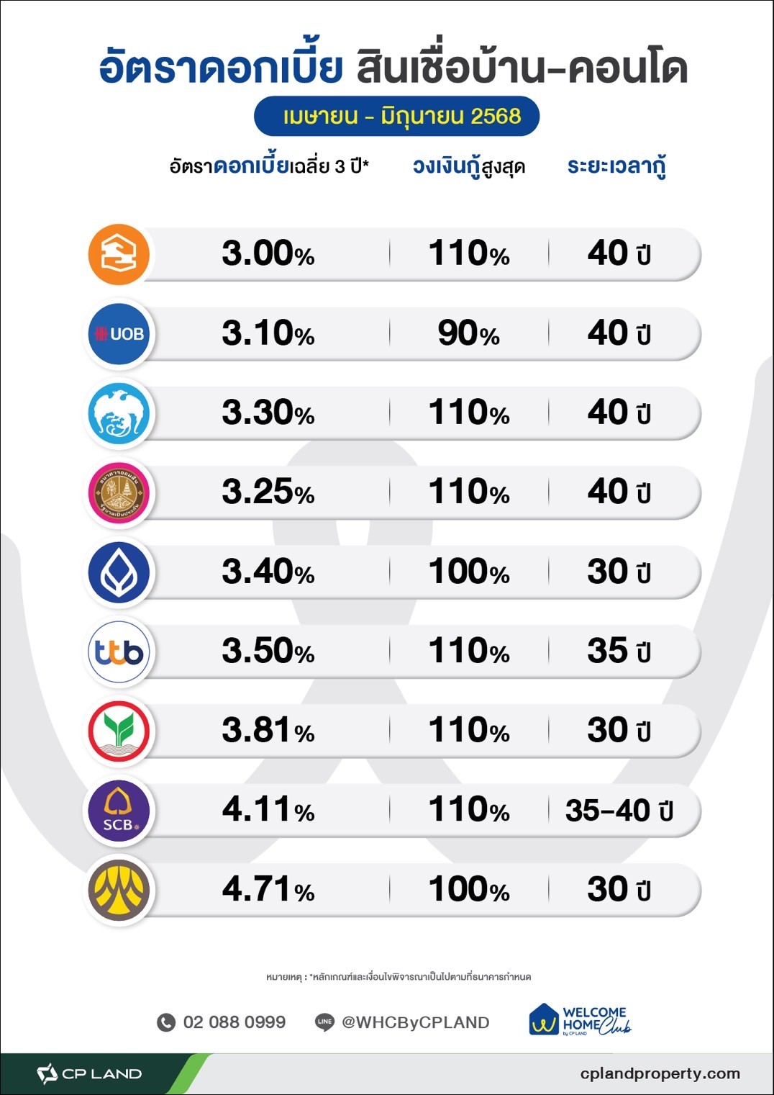This screenshot has width=774, height=1095.
Task: Click the phone number 02 088 0999
Action: click(x=235, y=1022)
